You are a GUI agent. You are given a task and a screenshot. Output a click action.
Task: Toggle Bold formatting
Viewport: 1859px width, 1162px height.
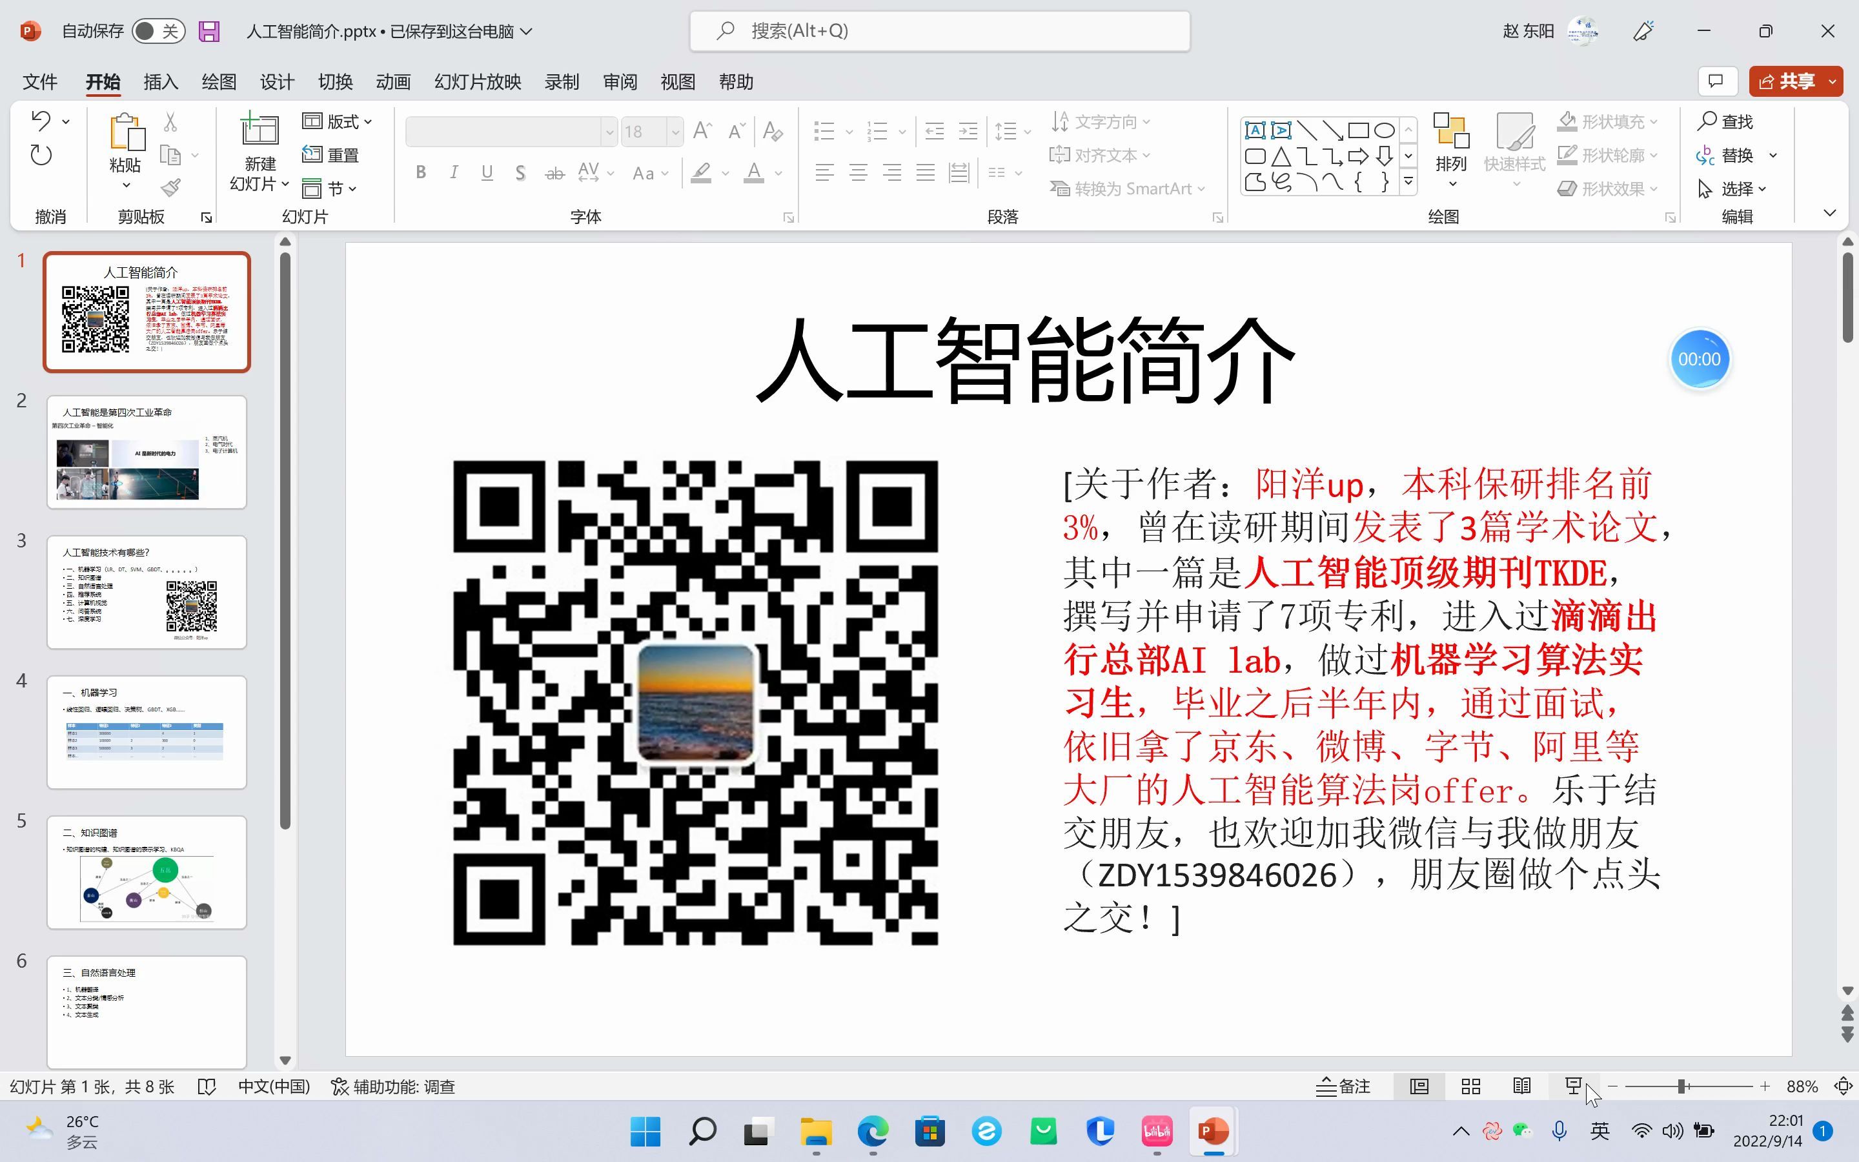[x=420, y=172]
